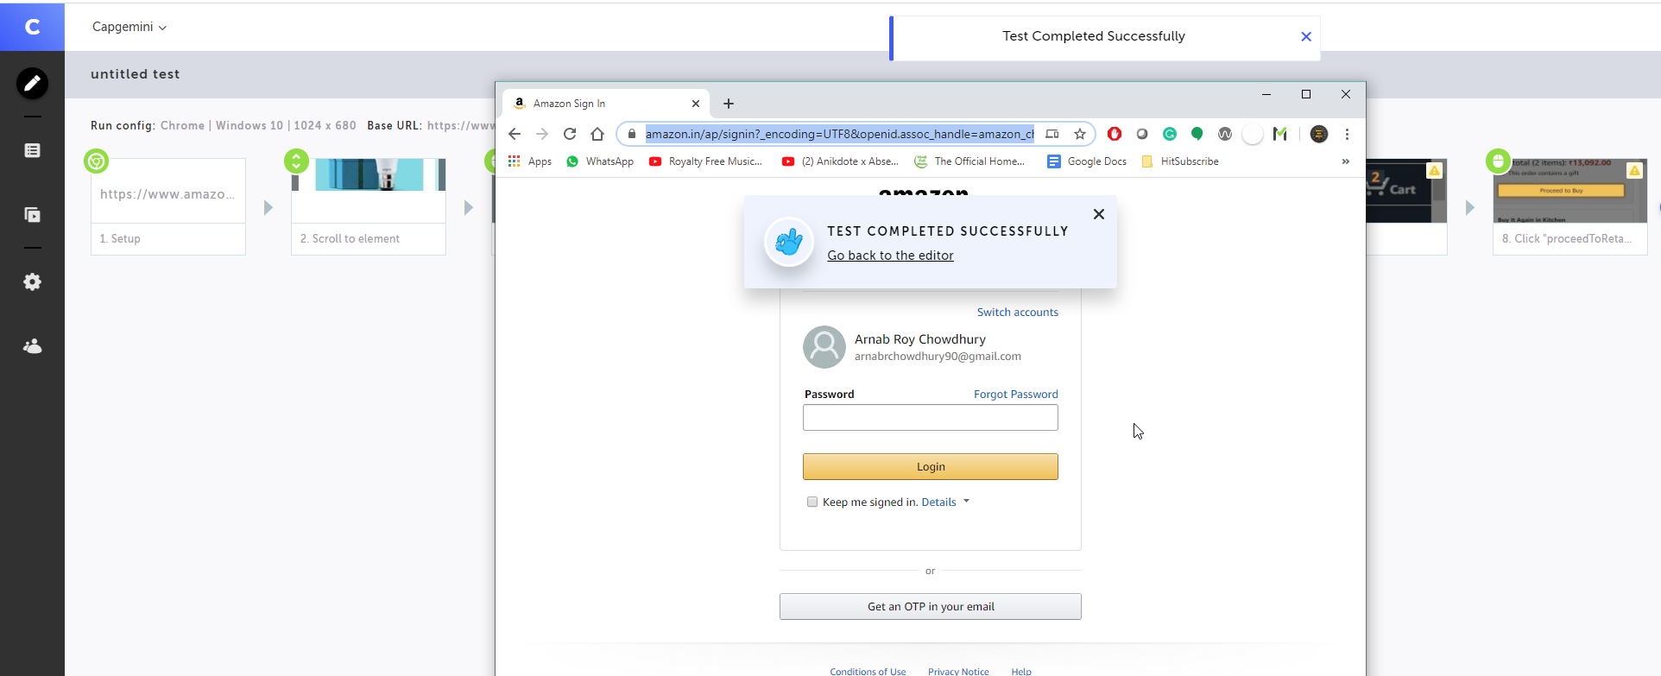
Task: Click the Grammarly extension icon
Action: (x=1170, y=134)
